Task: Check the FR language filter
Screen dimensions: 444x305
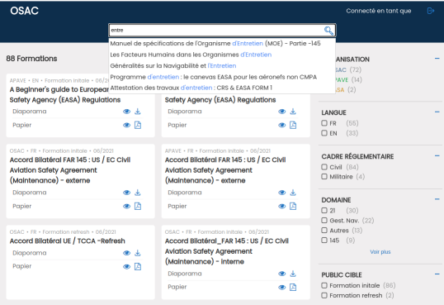Action: (x=324, y=123)
